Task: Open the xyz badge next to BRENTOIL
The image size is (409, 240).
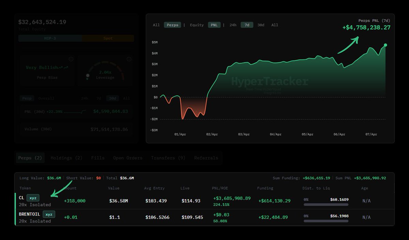Action: coord(49,215)
